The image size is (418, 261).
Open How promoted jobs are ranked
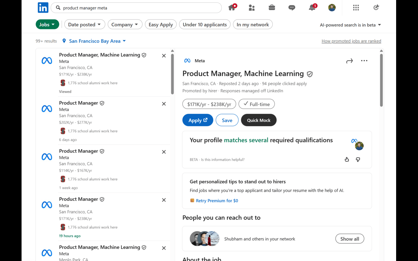pyautogui.click(x=351, y=41)
